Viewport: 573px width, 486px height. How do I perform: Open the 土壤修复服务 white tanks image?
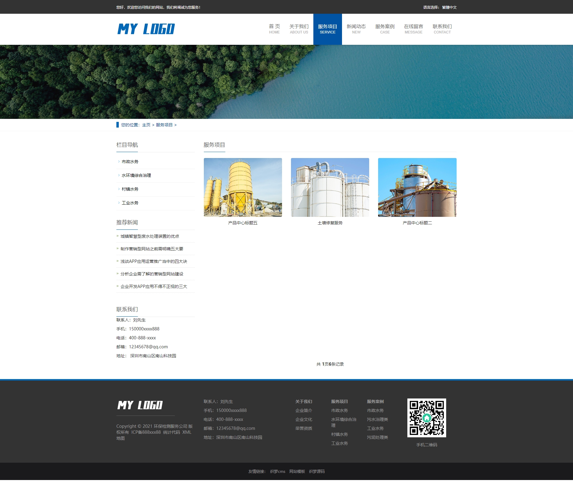click(x=330, y=187)
